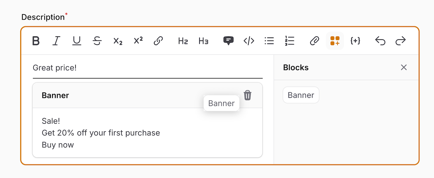434x178 pixels.
Task: Underline the selected text
Action: (77, 41)
